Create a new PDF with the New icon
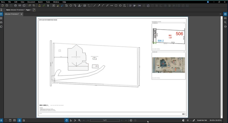This screenshot has width=228, height=123. pos(3,6)
